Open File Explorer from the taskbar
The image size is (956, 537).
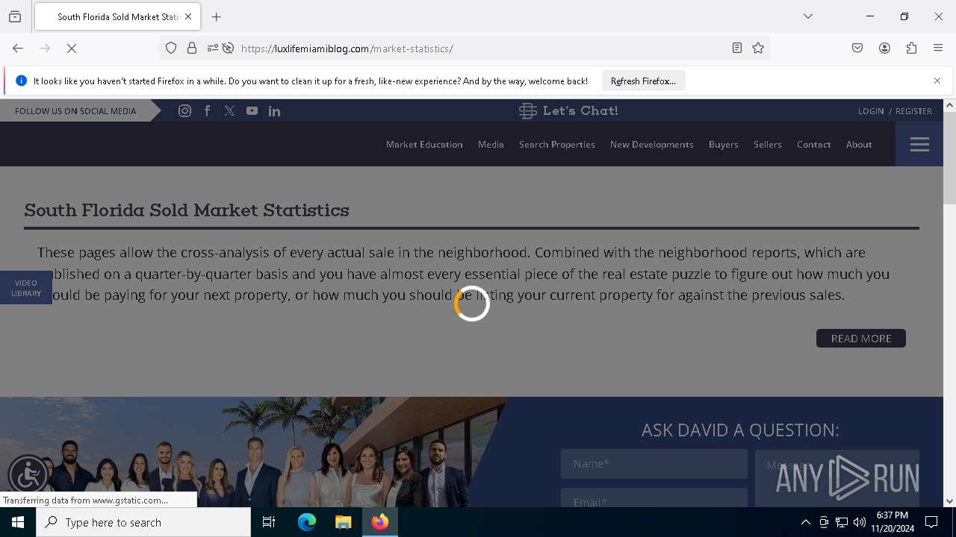[x=343, y=522]
